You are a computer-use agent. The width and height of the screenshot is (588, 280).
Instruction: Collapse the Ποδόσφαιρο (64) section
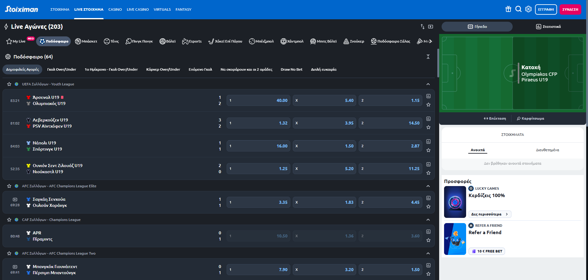[428, 57]
